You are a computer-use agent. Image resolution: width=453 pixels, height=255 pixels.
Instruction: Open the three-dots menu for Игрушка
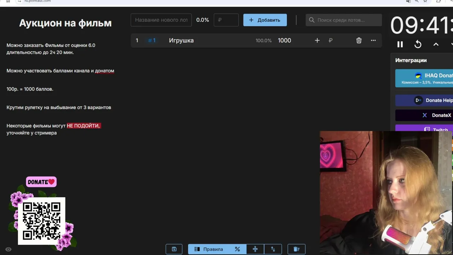[373, 40]
